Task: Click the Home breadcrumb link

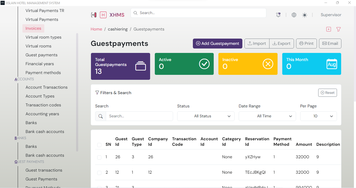Action: (x=96, y=29)
